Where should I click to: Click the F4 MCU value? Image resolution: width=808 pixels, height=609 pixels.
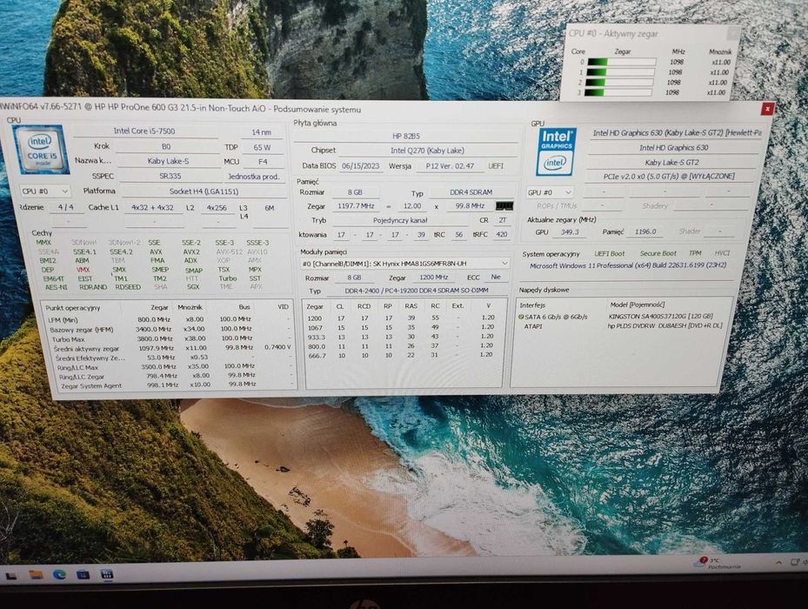point(263,162)
